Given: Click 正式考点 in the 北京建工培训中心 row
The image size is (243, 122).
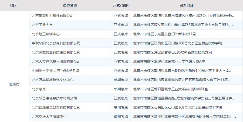Looking at the screenshot, I should pos(121,34).
